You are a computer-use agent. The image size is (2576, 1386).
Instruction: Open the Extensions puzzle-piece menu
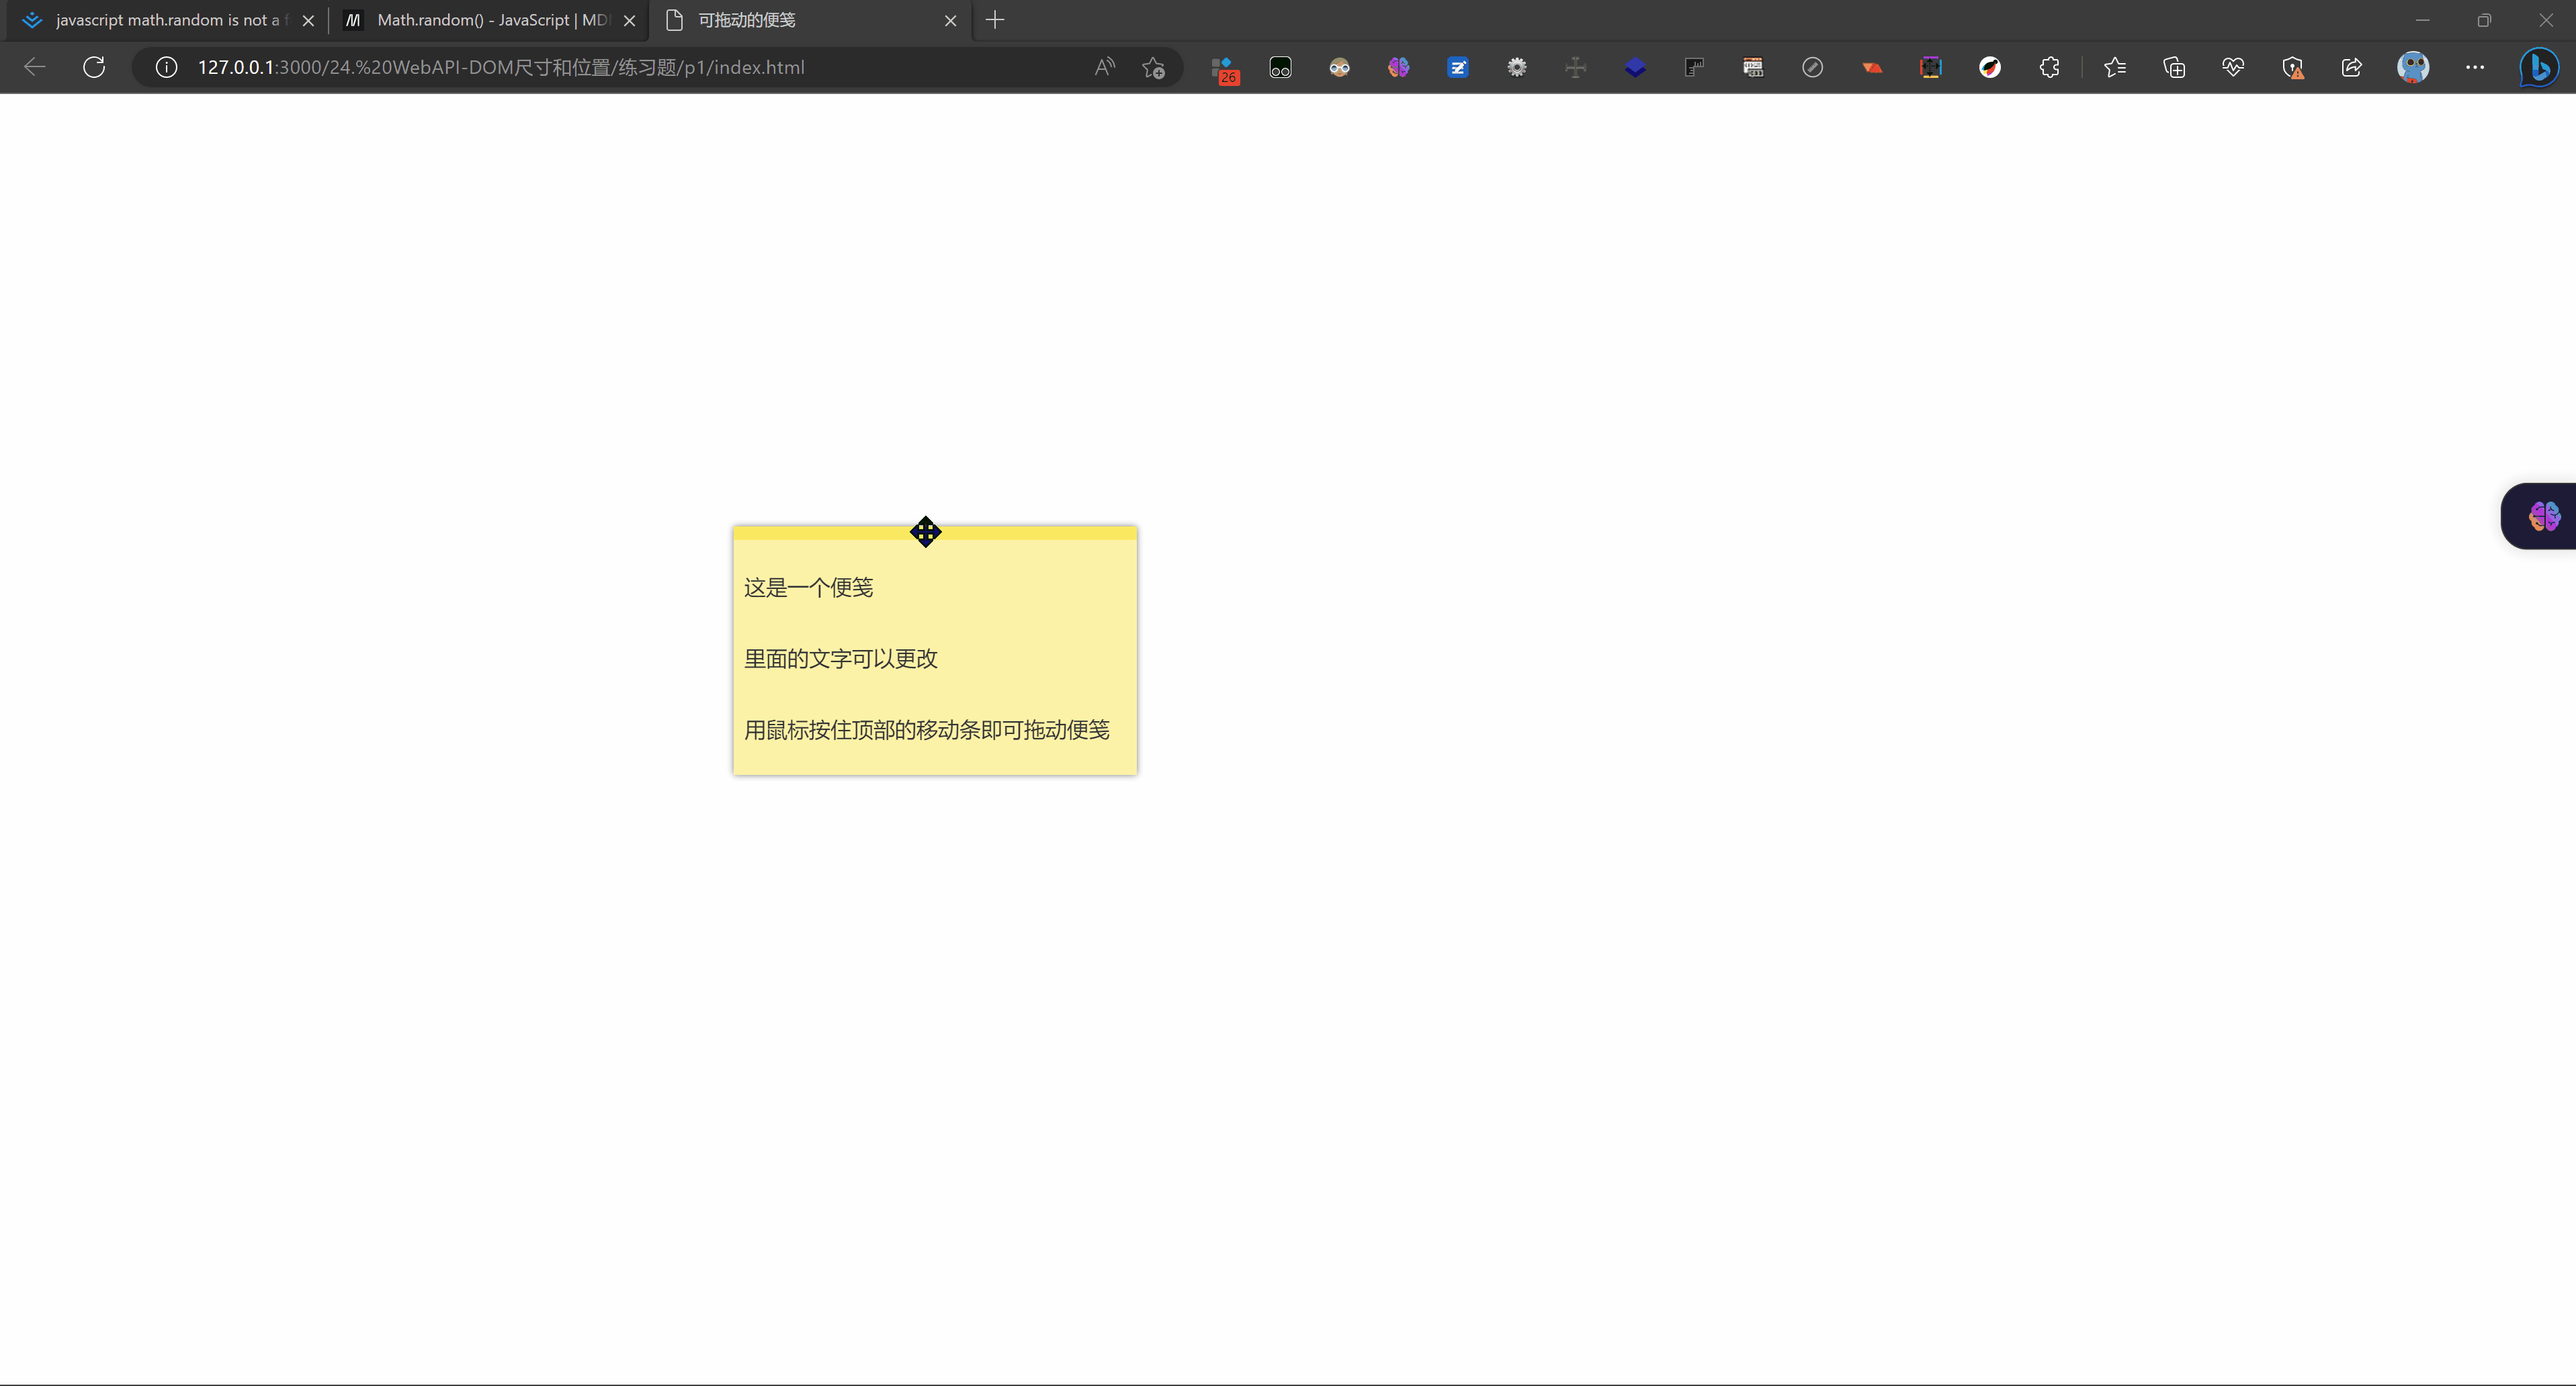[2049, 67]
